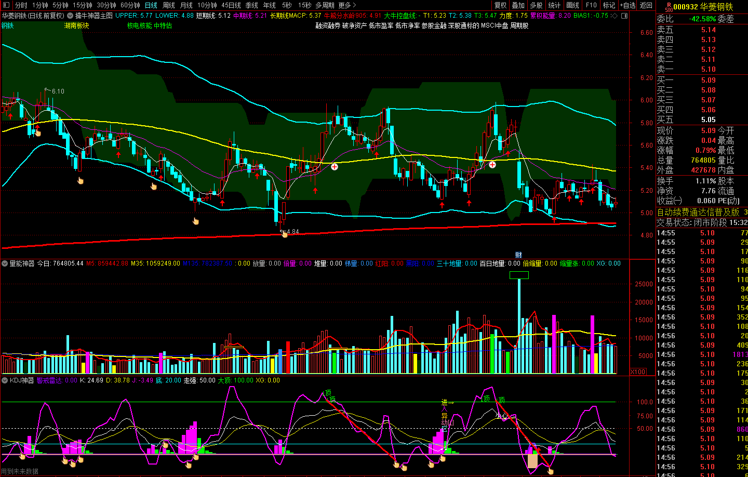
Task: Click the diamond icon beside BIAS1 value
Action: click(x=615, y=16)
